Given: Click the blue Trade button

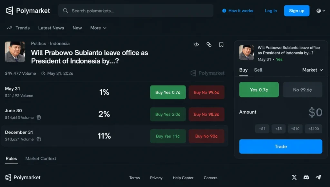Looking at the screenshot, I should [x=281, y=146].
